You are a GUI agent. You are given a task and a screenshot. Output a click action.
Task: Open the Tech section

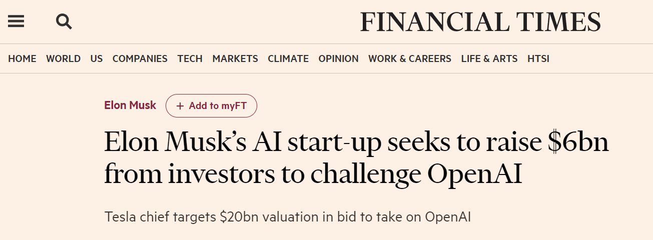[x=190, y=58]
